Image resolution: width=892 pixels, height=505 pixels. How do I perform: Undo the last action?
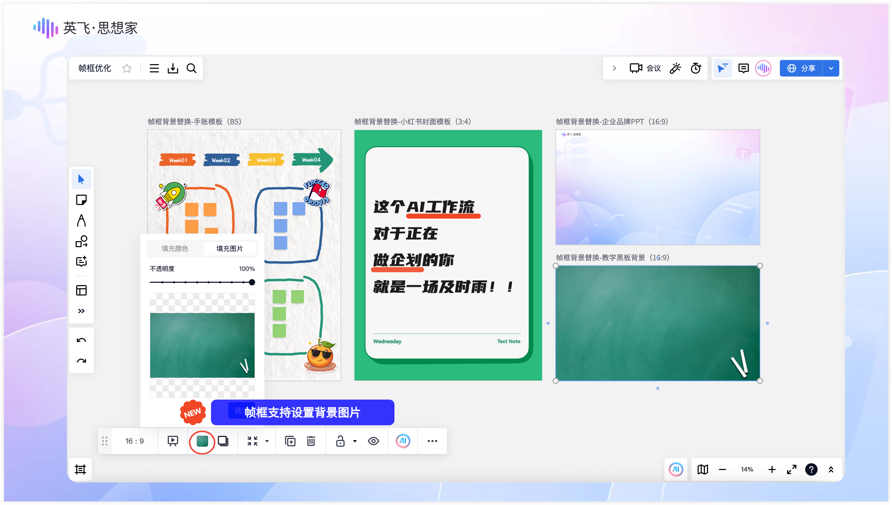(x=81, y=340)
